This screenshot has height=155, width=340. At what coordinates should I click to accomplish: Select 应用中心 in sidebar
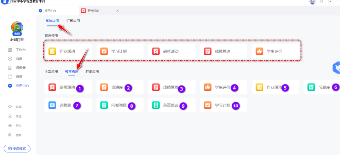[x=18, y=86]
